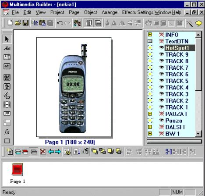Show the hidden BW 1 object
Viewport: 205px width, 196px height.
161,133
